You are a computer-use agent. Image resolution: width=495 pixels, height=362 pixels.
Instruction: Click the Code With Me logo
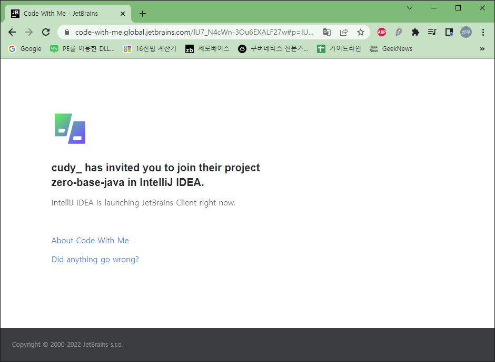(70, 129)
